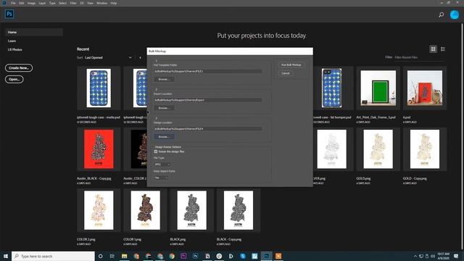This screenshot has width=464, height=261.
Task: Click the Export Location path field
Action: click(x=208, y=100)
